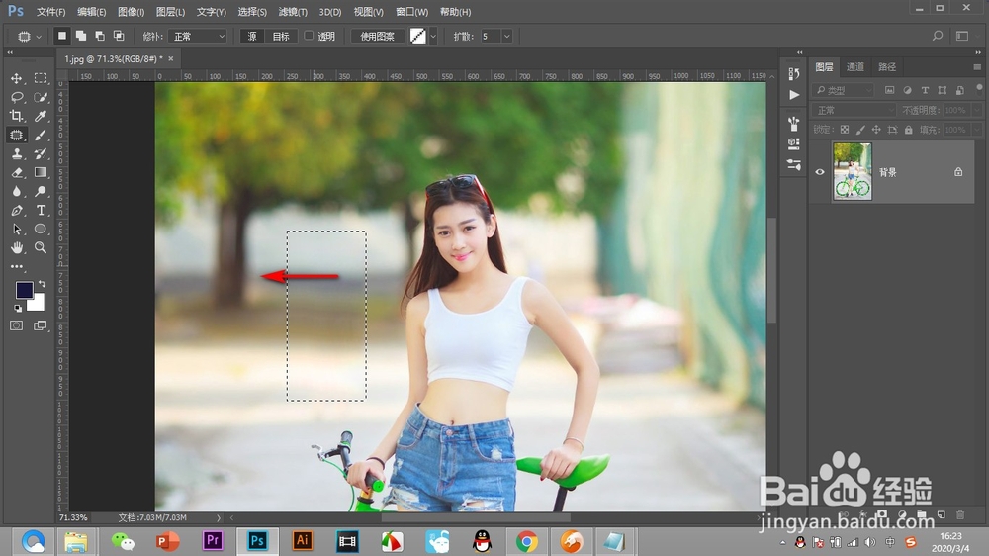This screenshot has width=989, height=556.
Task: Select the Eraser tool
Action: (17, 172)
